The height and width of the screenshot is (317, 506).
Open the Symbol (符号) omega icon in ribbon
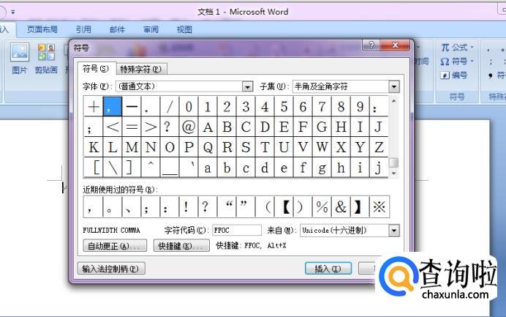[445, 61]
